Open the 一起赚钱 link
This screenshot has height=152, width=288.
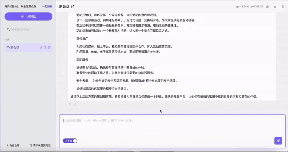coord(47,6)
